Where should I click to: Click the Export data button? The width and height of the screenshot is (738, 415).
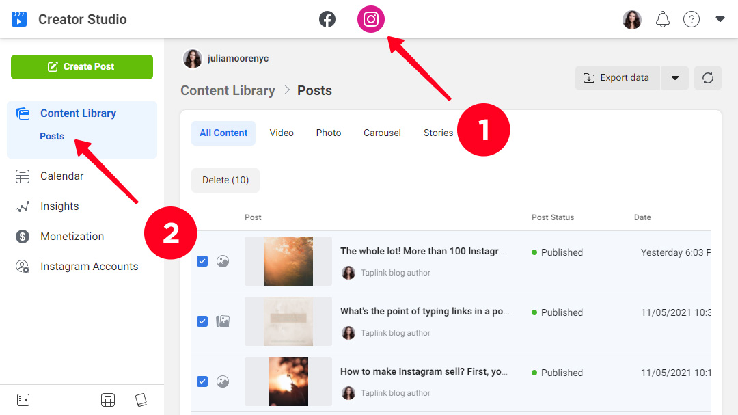618,78
